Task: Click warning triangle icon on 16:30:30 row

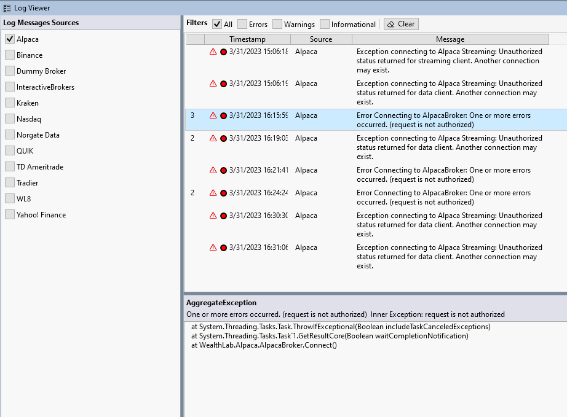Action: pyautogui.click(x=213, y=216)
